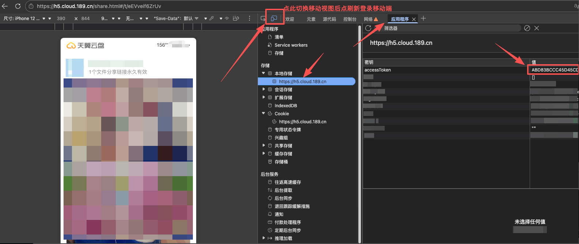Click the plus icon to add a DevTools tab

tap(423, 18)
